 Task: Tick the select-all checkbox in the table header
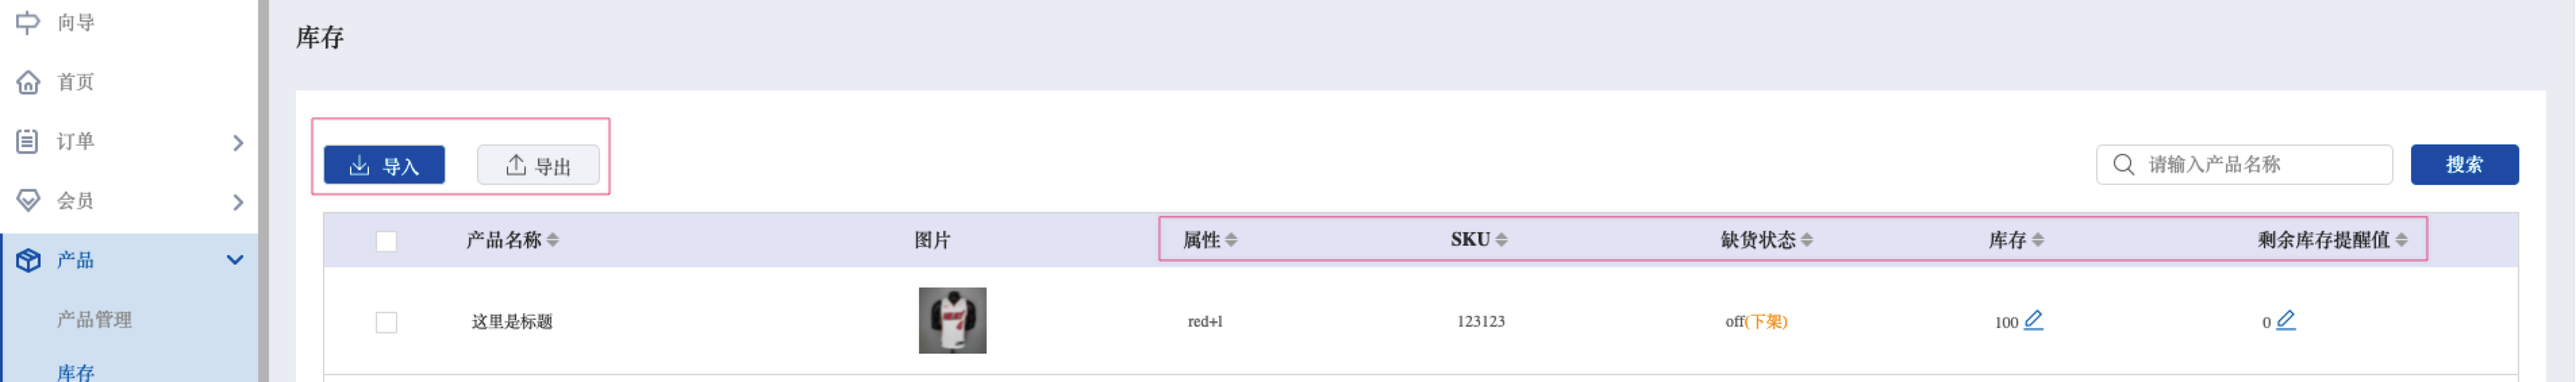tap(386, 241)
